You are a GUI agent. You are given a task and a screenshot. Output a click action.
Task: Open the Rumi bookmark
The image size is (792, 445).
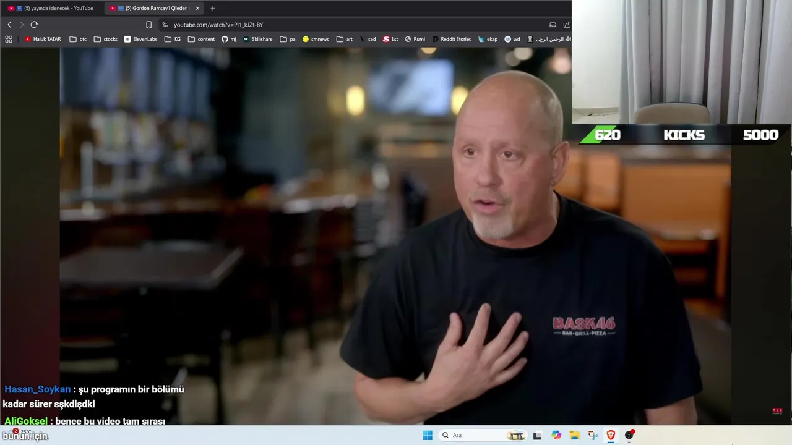(x=415, y=39)
